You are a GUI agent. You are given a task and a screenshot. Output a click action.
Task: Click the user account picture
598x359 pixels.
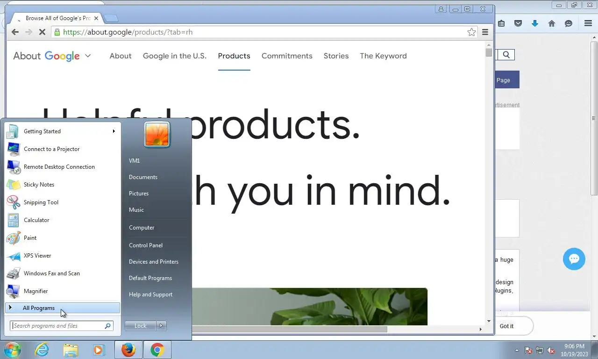[157, 134]
